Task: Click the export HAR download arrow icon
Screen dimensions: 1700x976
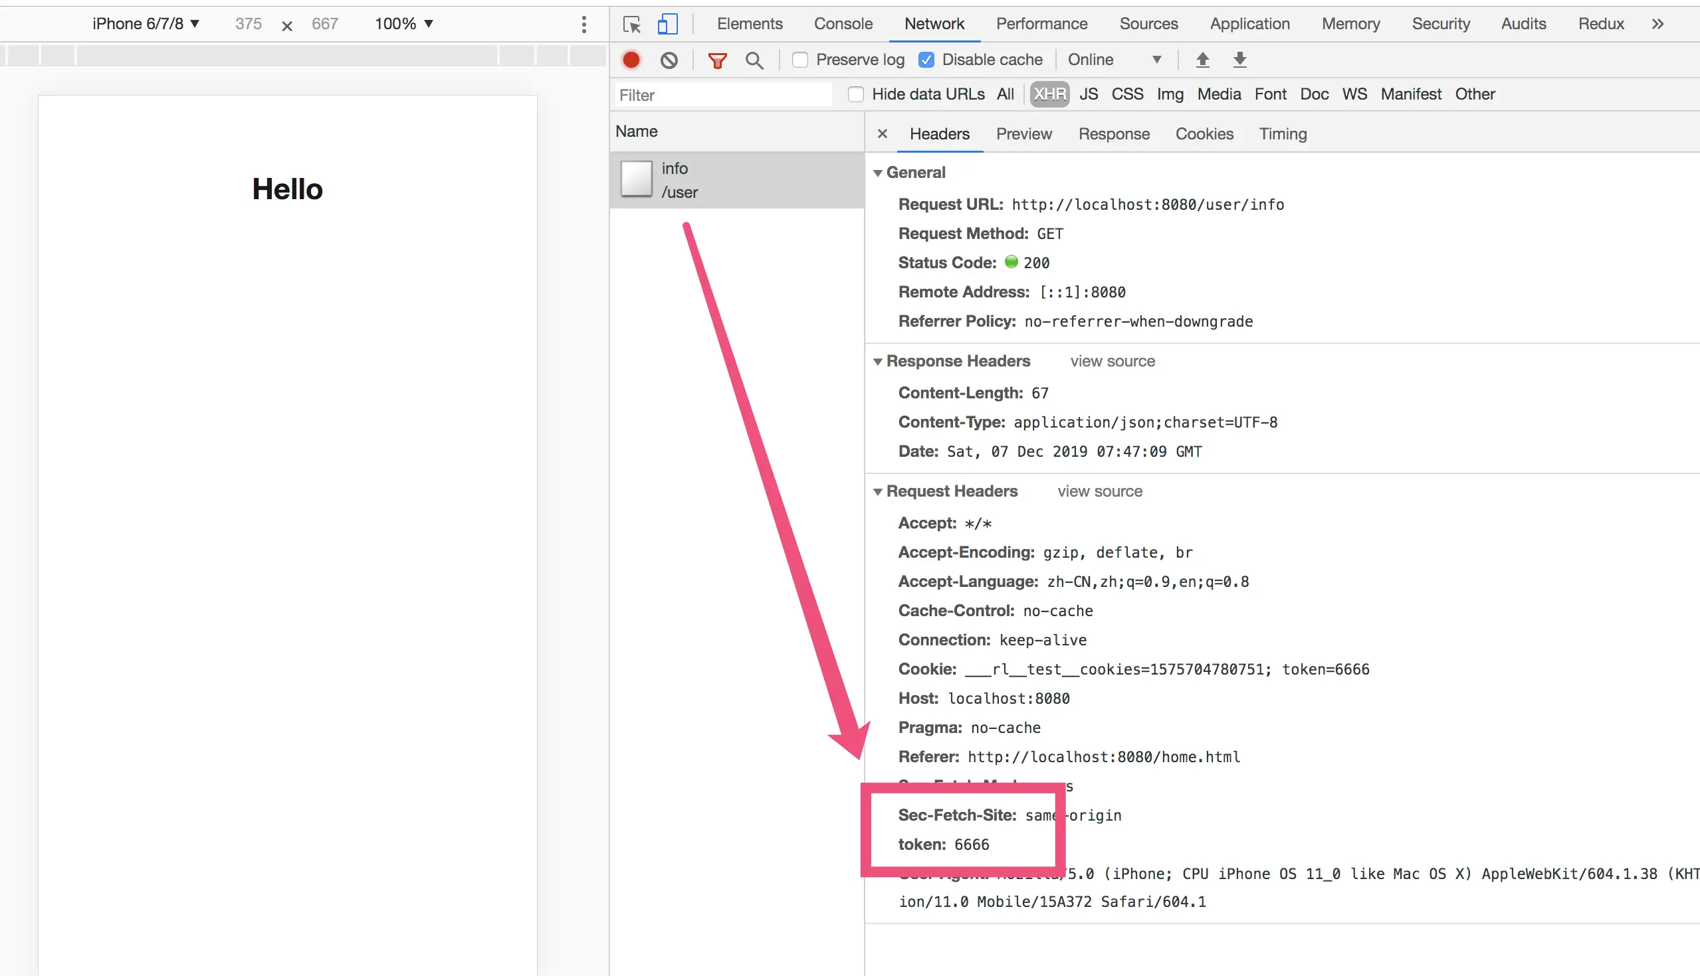Action: click(x=1239, y=60)
